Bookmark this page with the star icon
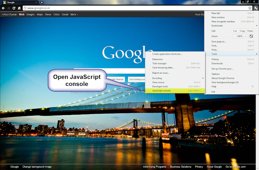This screenshot has height=170, width=259. (x=250, y=8)
